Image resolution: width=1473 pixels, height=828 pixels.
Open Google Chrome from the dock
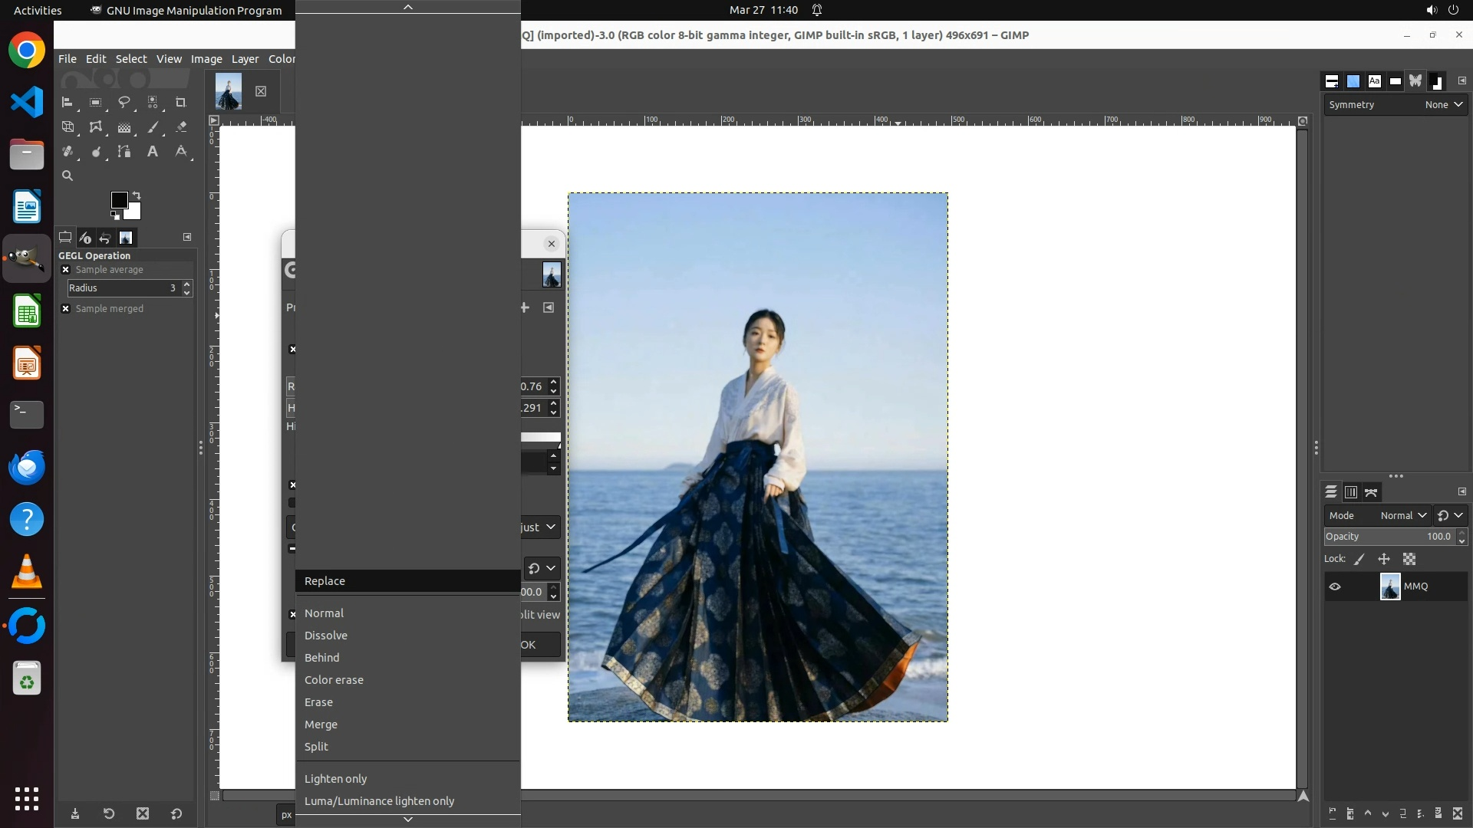tap(27, 51)
